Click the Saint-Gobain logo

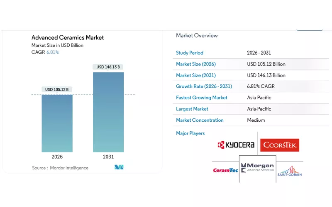[289, 171]
